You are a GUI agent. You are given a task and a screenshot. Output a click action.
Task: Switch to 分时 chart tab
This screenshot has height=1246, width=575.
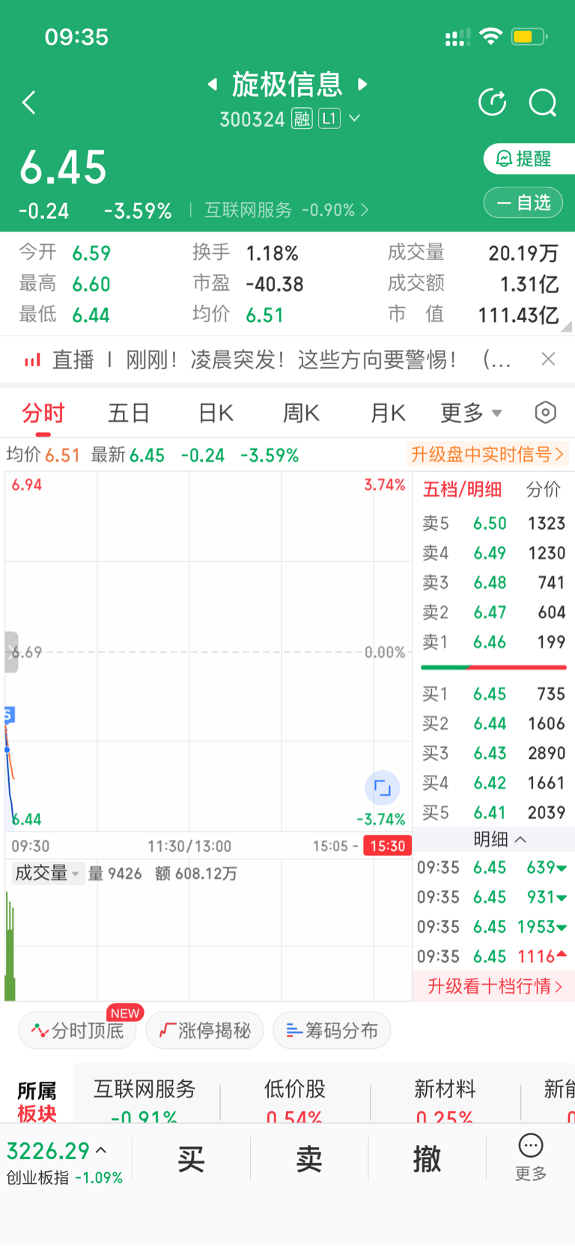(x=43, y=413)
